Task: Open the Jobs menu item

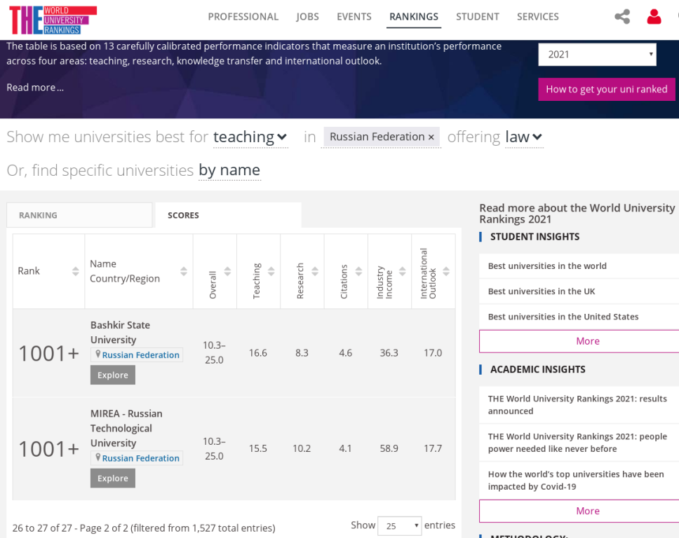Action: point(307,17)
